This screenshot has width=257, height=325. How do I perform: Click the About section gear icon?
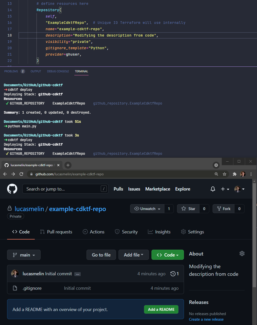[x=242, y=253]
